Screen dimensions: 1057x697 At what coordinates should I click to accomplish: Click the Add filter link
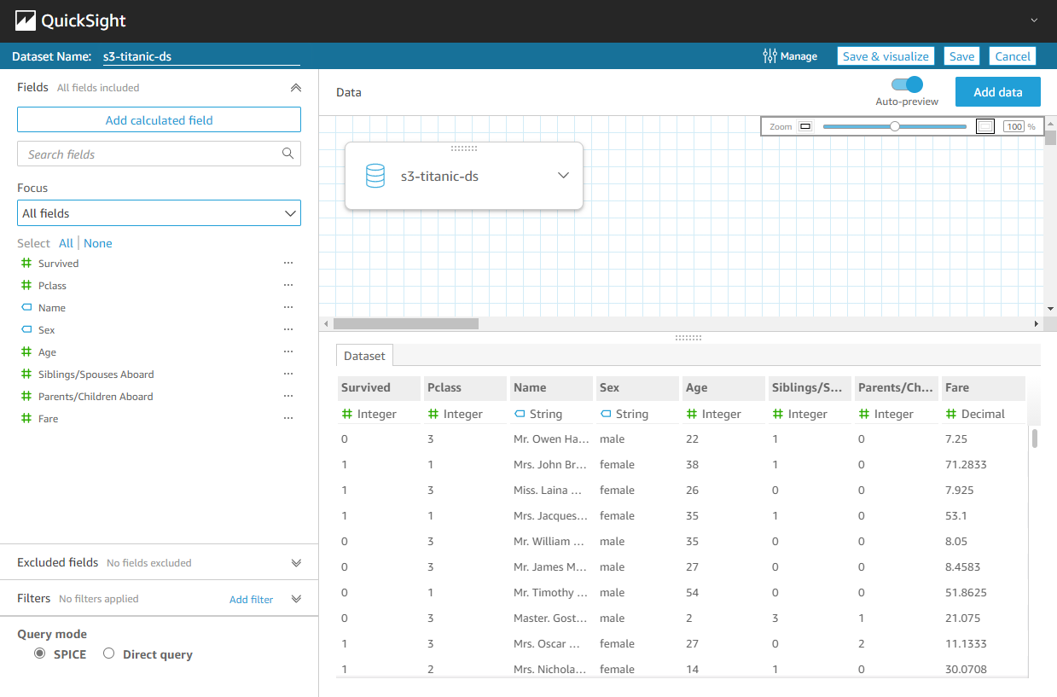click(x=252, y=600)
